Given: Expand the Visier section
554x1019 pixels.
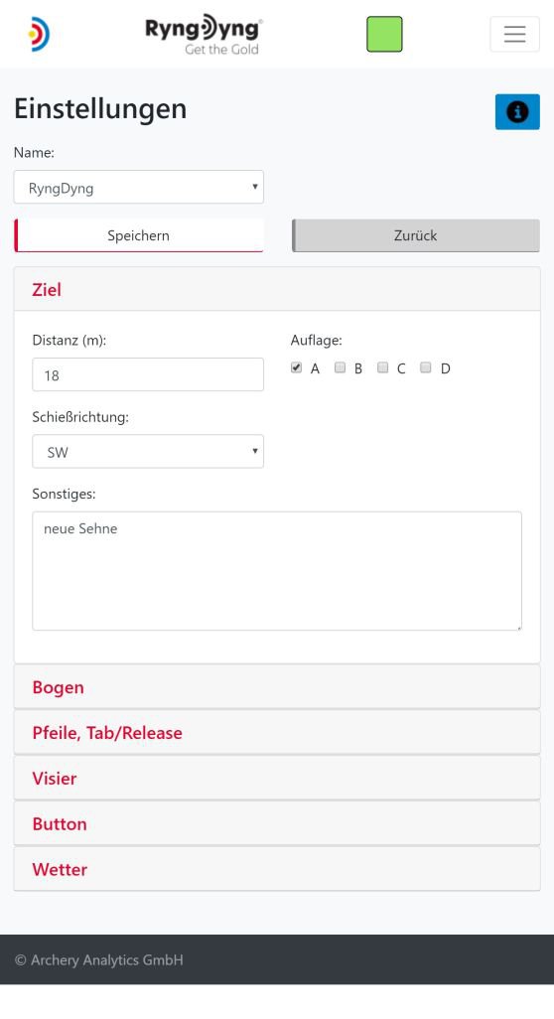Looking at the screenshot, I should 277,778.
